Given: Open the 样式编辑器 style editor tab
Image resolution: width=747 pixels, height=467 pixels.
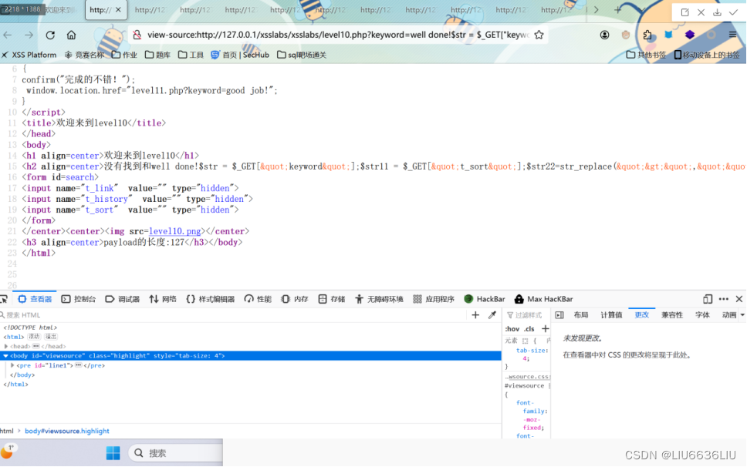Looking at the screenshot, I should pyautogui.click(x=210, y=299).
